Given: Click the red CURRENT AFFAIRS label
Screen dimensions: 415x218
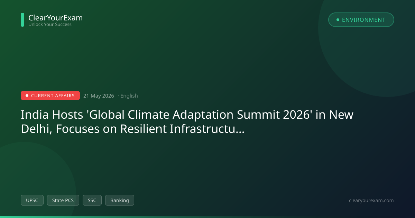Looking at the screenshot, I should click(50, 96).
